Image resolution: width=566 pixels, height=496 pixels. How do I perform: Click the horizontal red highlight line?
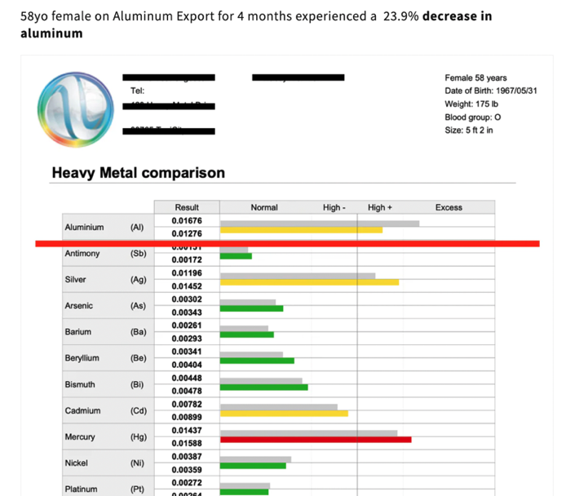tap(287, 243)
